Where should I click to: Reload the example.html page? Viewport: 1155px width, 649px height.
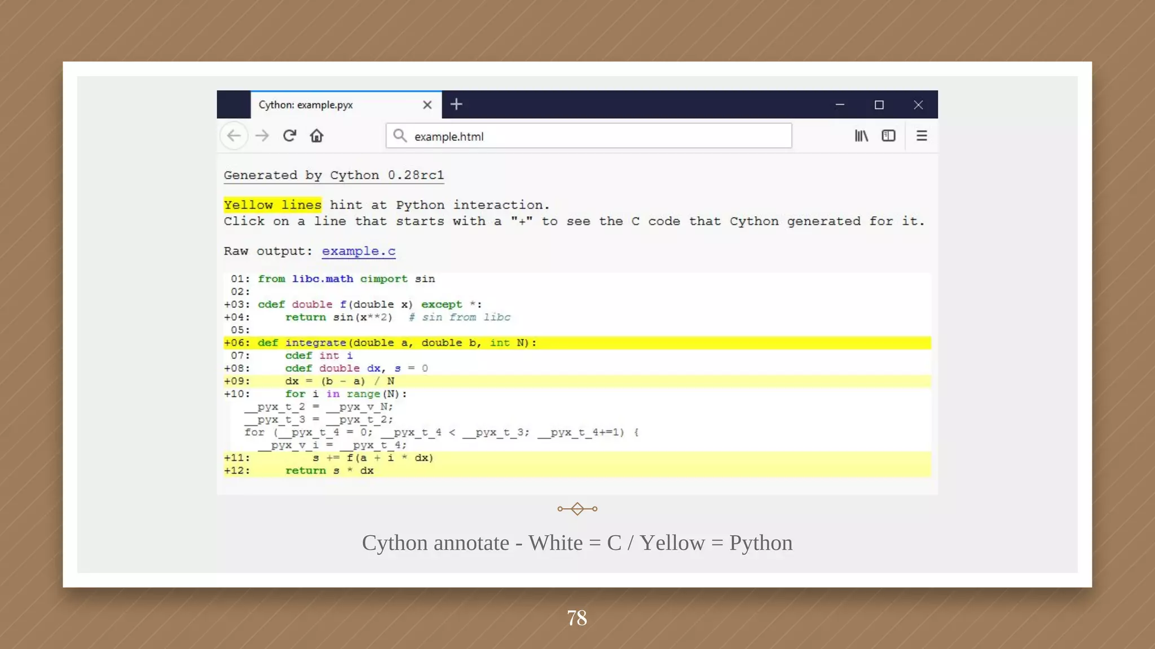point(289,136)
